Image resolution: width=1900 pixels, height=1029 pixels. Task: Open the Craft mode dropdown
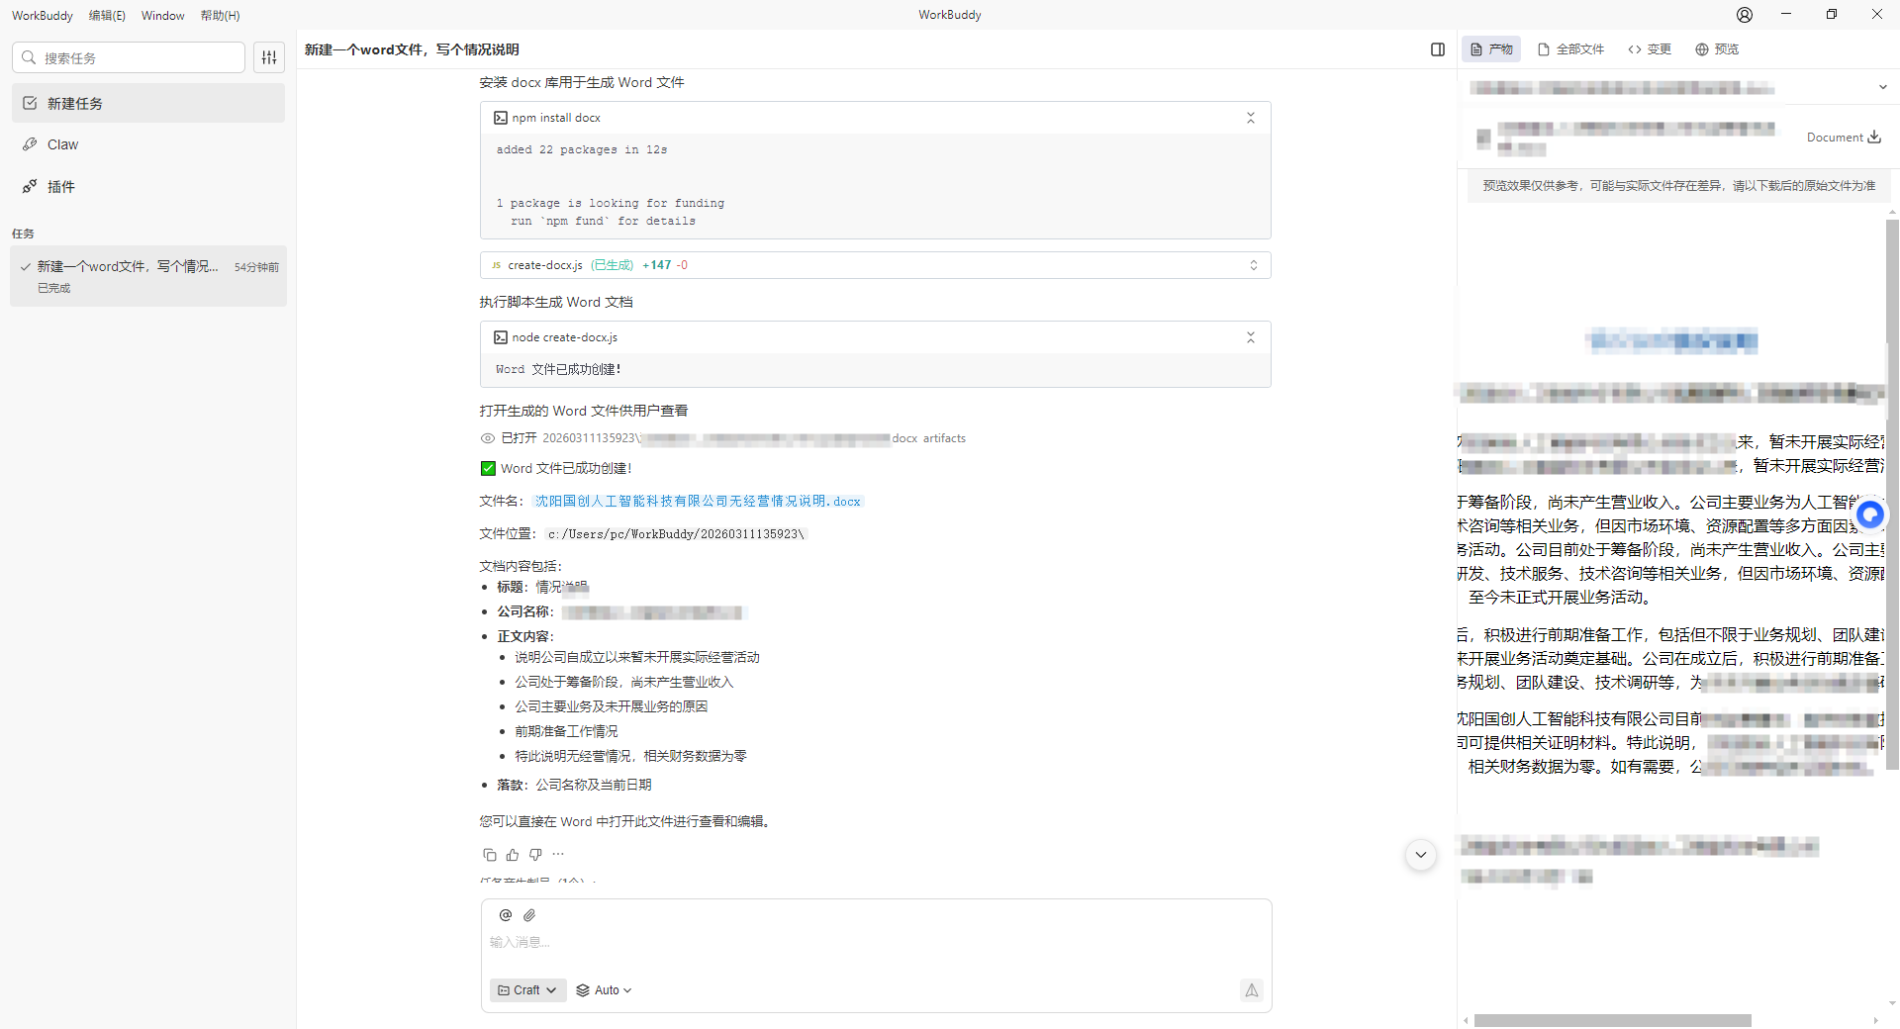click(x=527, y=990)
